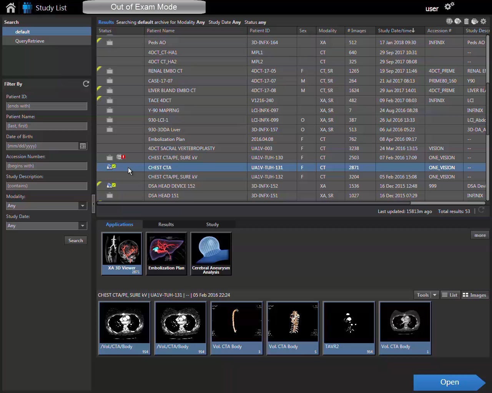
Task: Open the Study List people icon
Action: (27, 8)
